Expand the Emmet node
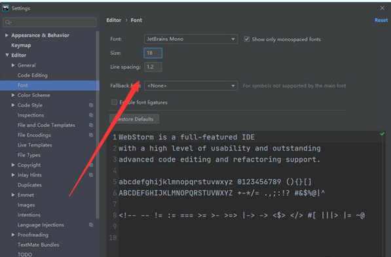The width and height of the screenshot is (391, 257). click(x=13, y=195)
